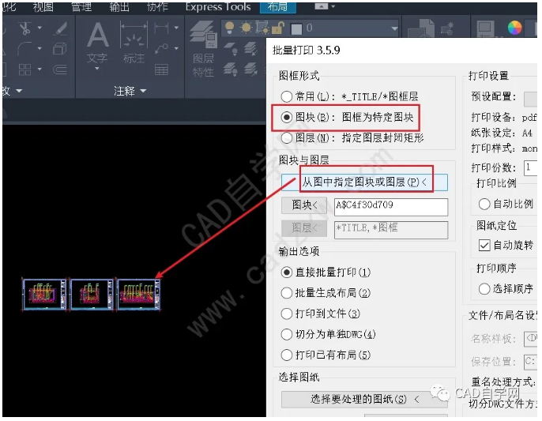Insert a Table with the table icon
The width and height of the screenshot is (542, 421).
coord(161,70)
